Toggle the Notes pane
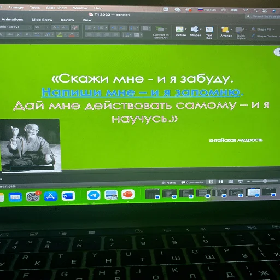The height and width of the screenshot is (280, 280). (x=169, y=183)
